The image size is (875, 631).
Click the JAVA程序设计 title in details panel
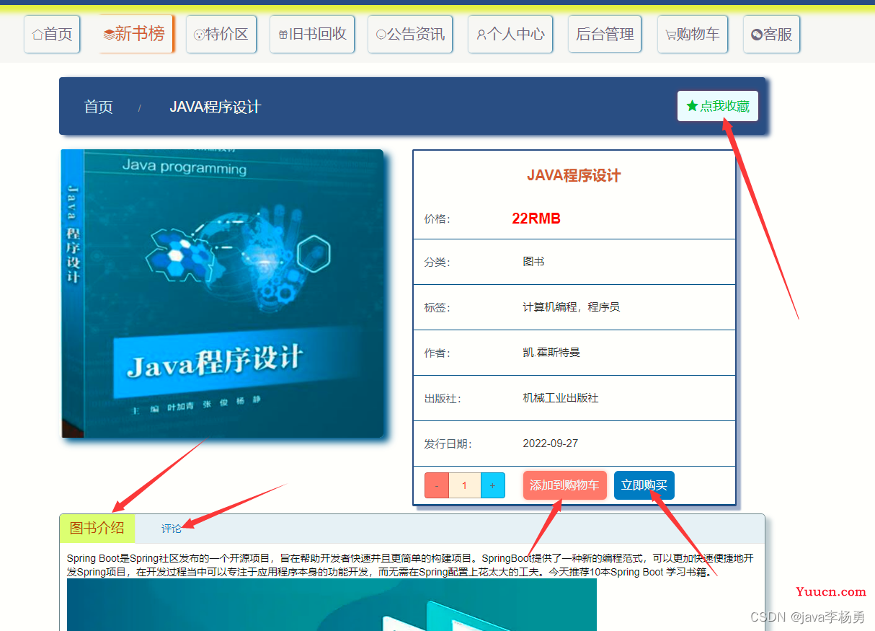pyautogui.click(x=574, y=175)
